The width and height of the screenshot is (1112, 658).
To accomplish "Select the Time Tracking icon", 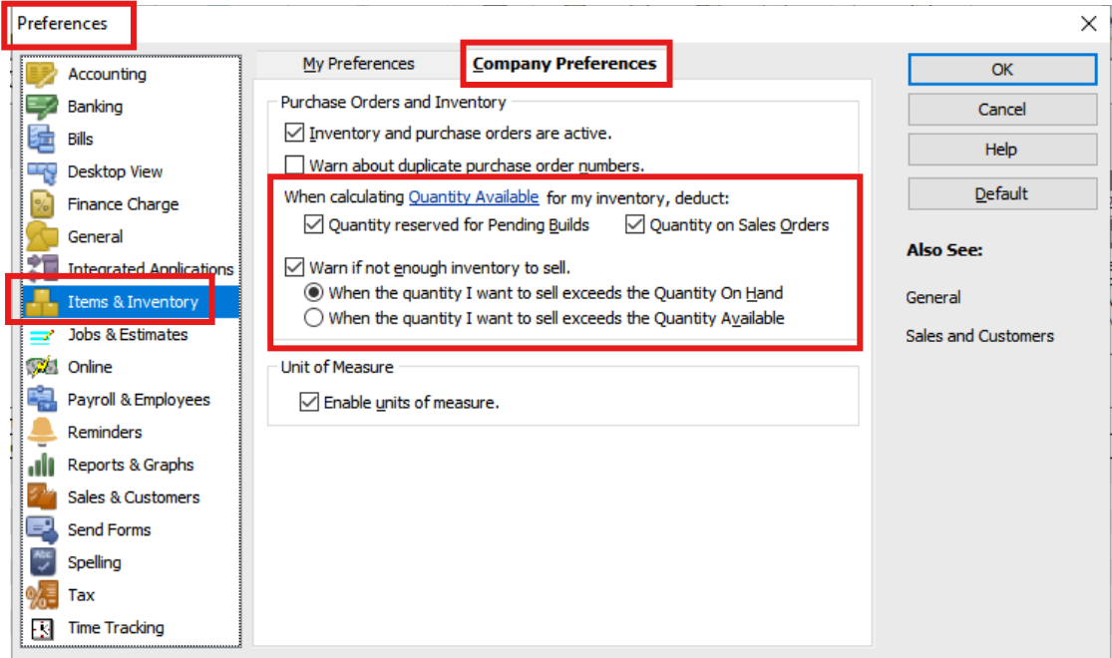I will pyautogui.click(x=42, y=628).
